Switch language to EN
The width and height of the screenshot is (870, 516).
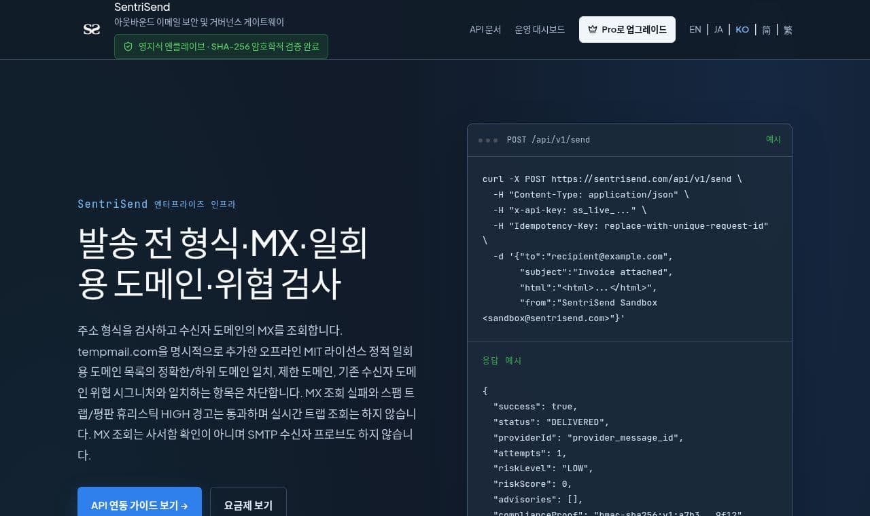pyautogui.click(x=695, y=30)
